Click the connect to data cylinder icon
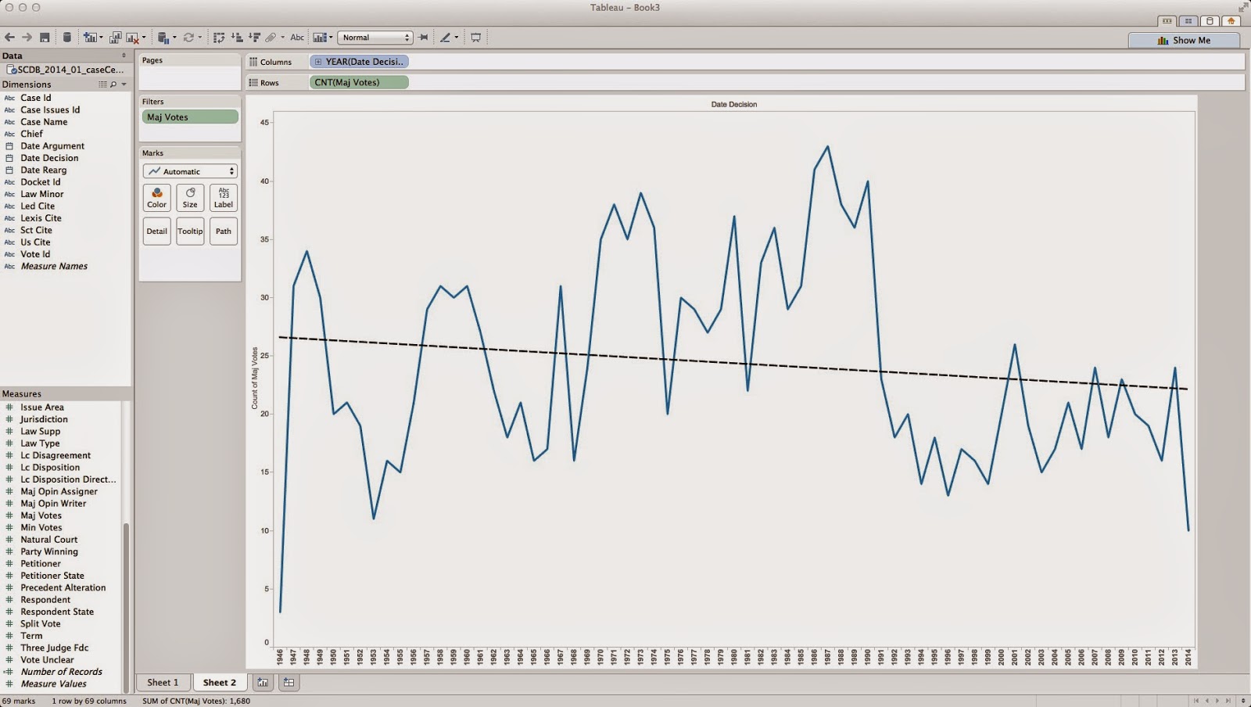Image resolution: width=1251 pixels, height=707 pixels. 67,38
